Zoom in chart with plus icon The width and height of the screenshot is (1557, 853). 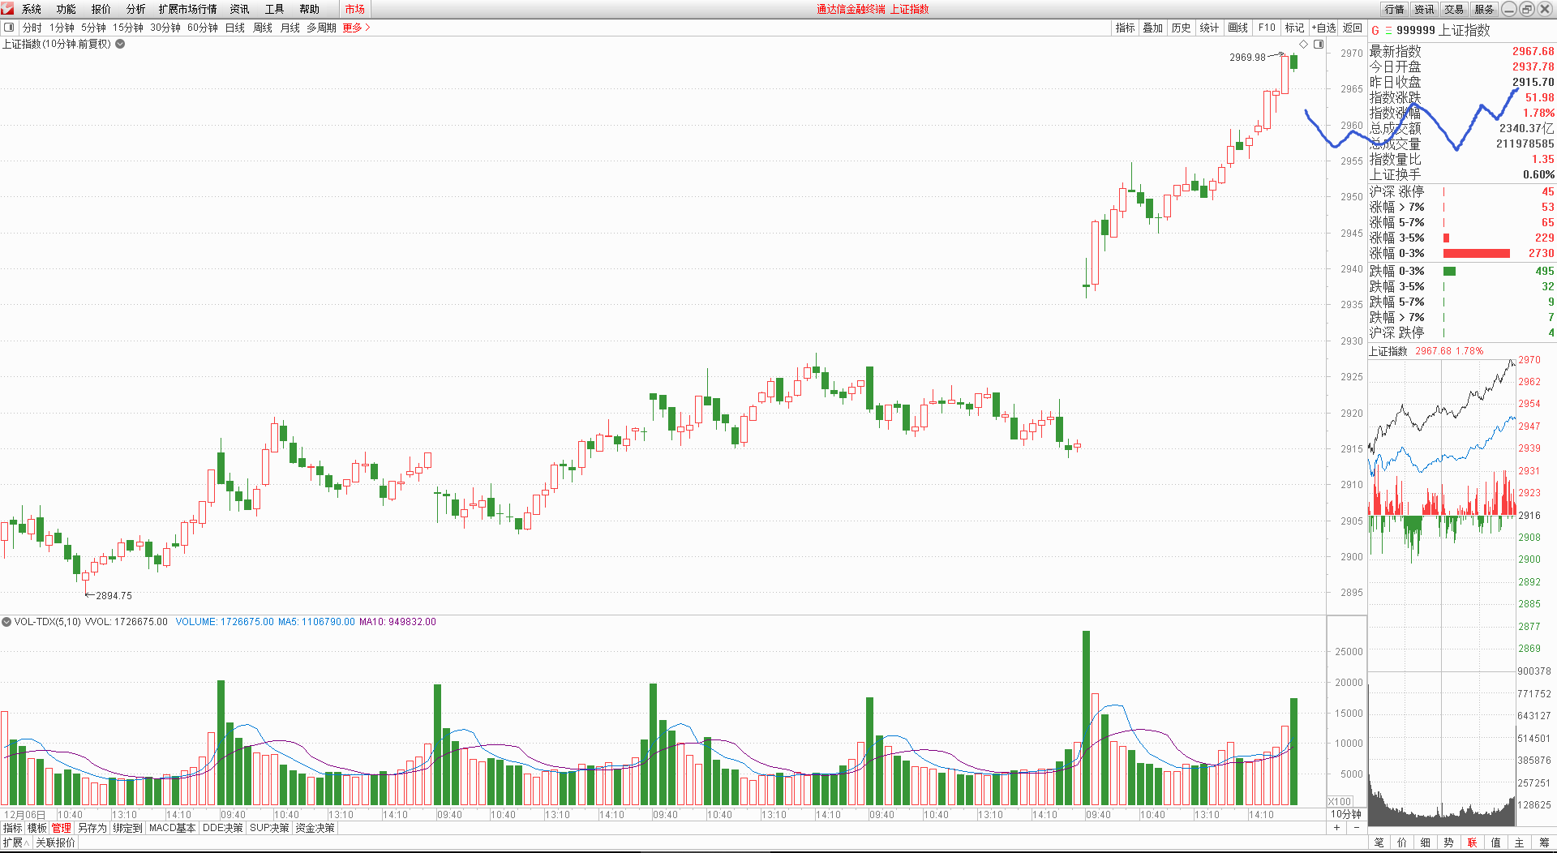pos(1336,828)
